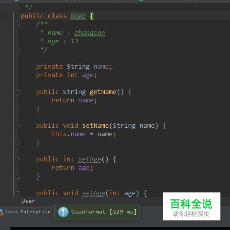
Task: Click 'int age' parameter in setAge
Action: coord(122,193)
